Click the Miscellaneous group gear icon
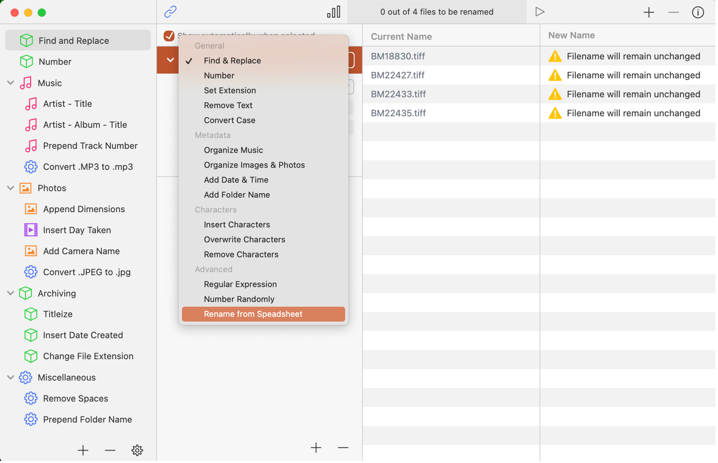718x463 pixels. coord(25,378)
